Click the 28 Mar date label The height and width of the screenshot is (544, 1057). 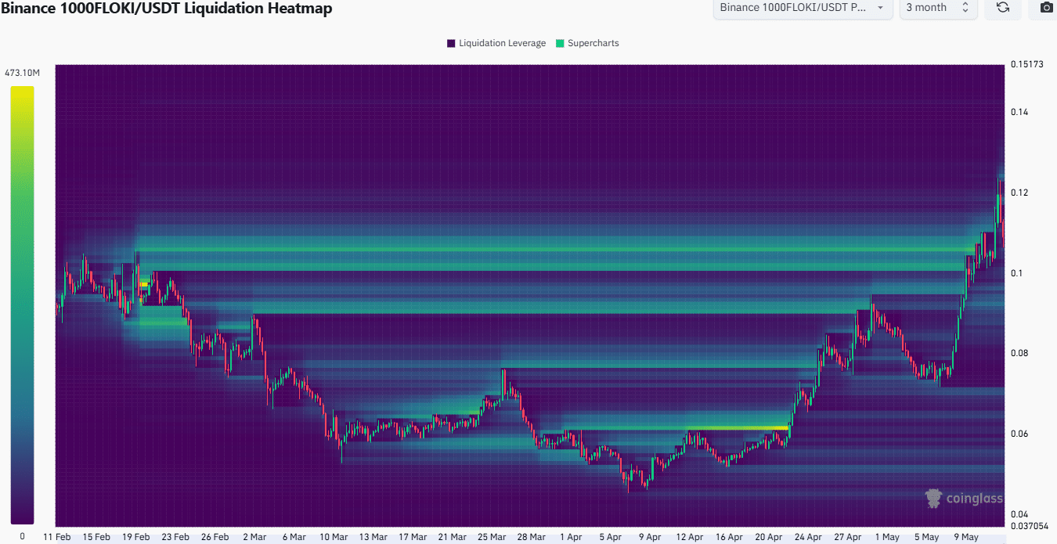pos(532,537)
